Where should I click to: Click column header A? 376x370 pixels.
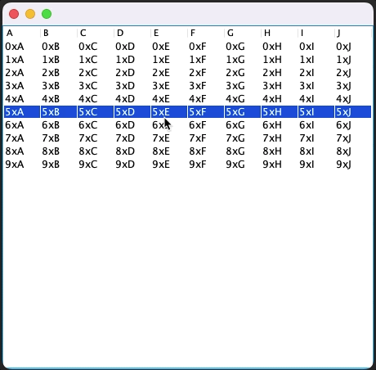(x=22, y=33)
